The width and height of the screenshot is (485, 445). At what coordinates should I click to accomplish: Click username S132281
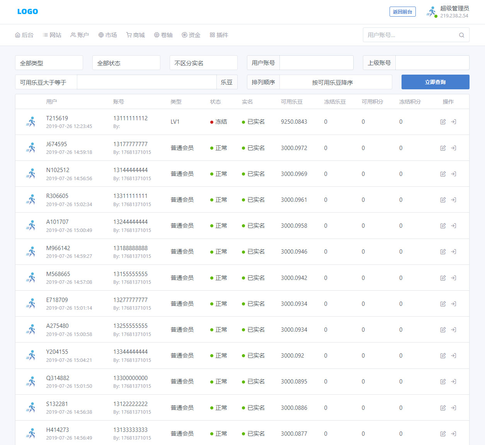coord(57,404)
